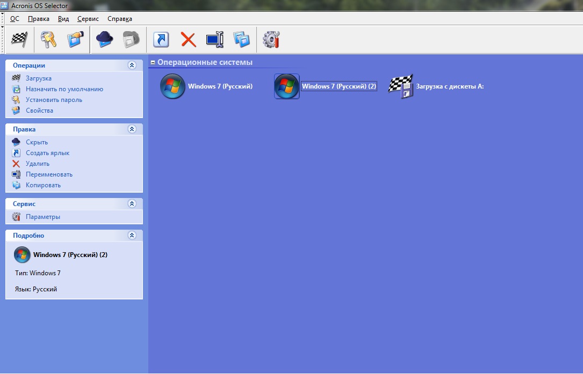This screenshot has height=374, width=583.
Task: Click the keys icon beside Установить пароль
Action: point(16,99)
